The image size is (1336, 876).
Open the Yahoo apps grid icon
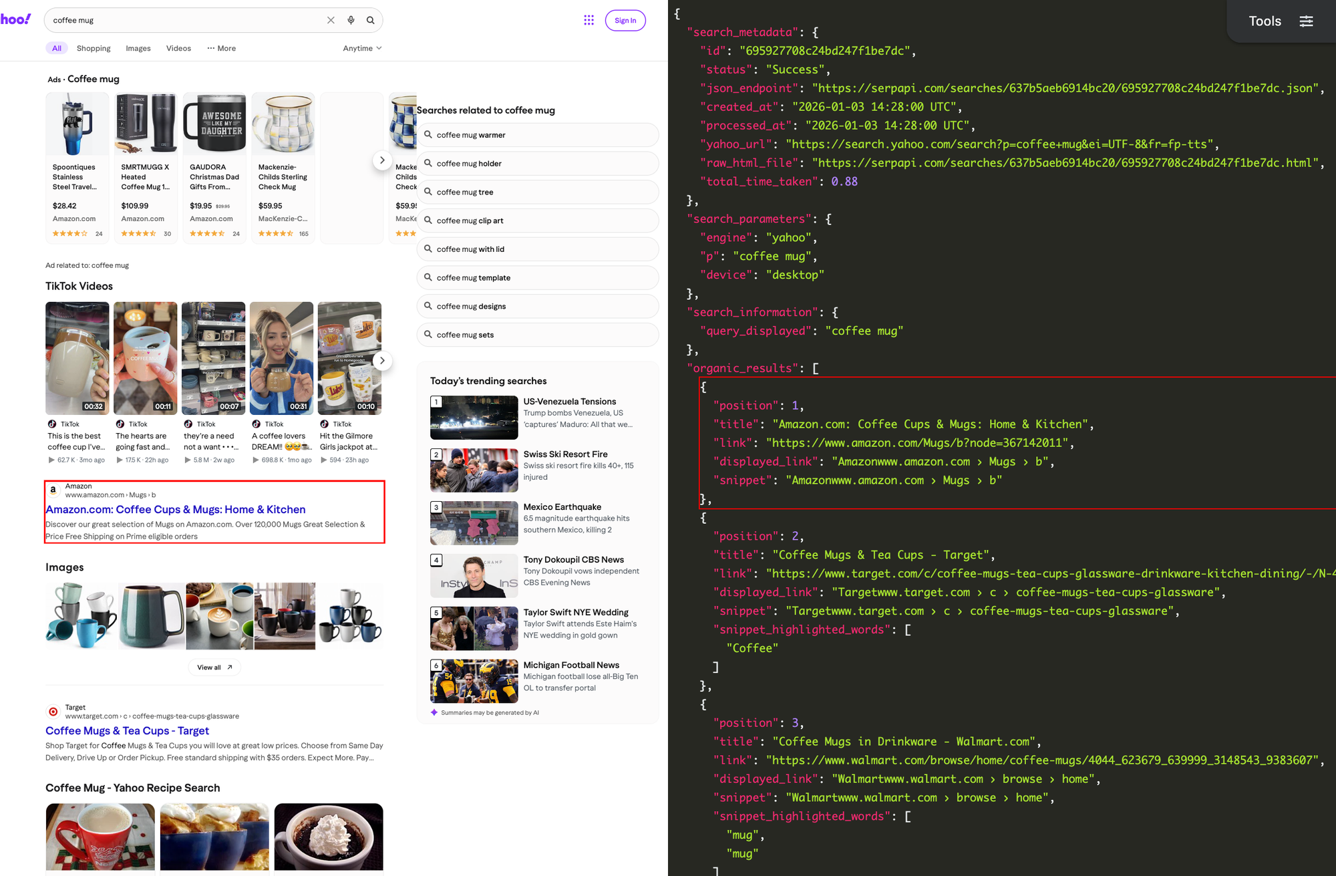coord(589,20)
